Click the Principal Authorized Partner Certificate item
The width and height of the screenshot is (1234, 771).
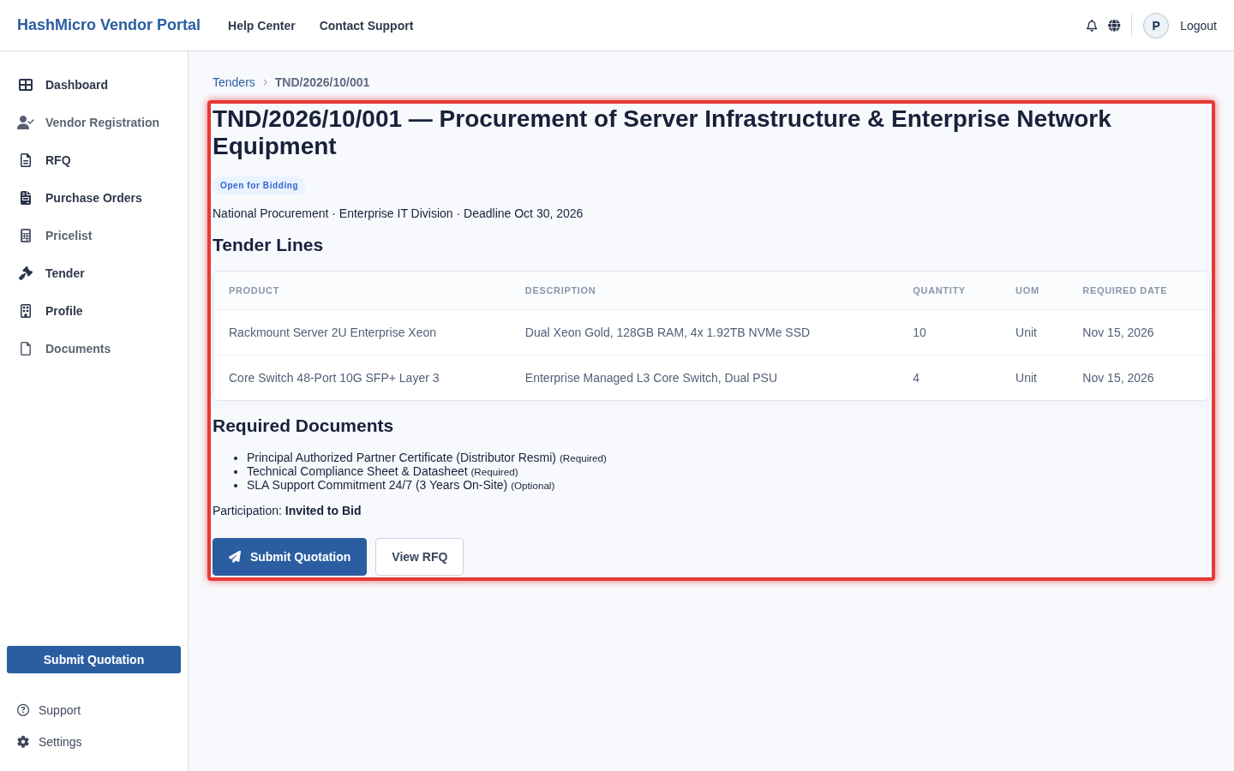(427, 457)
